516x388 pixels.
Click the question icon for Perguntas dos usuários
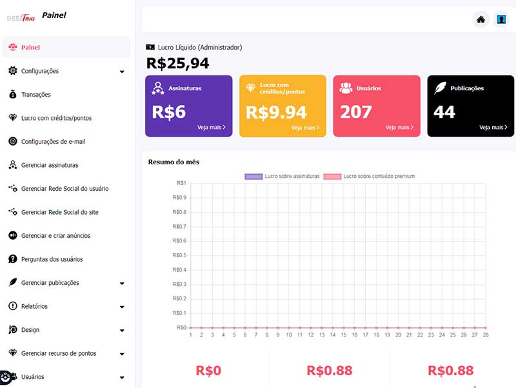[x=13, y=259]
